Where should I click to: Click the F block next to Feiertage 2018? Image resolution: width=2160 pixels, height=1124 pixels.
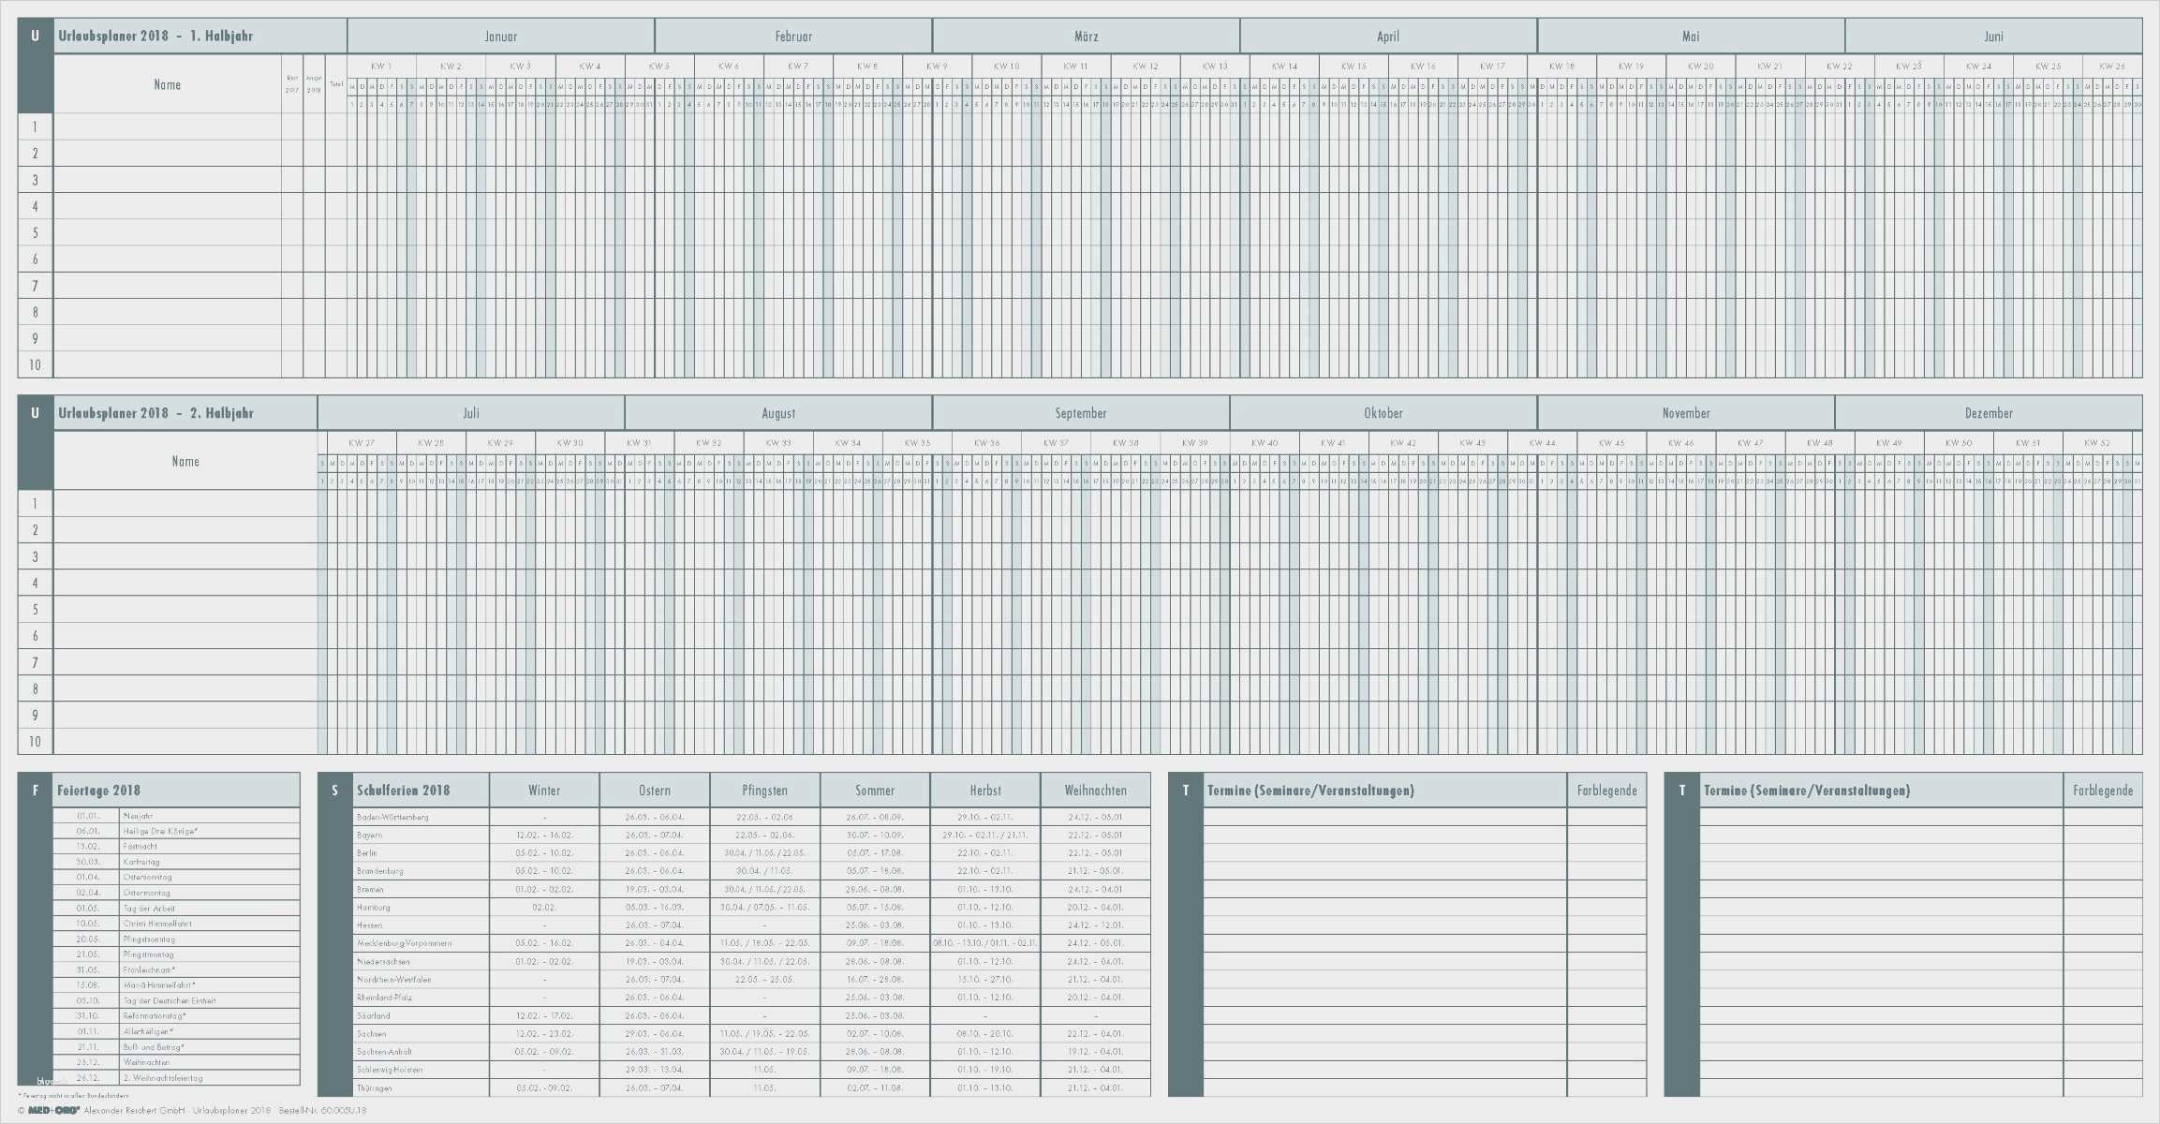click(x=35, y=791)
